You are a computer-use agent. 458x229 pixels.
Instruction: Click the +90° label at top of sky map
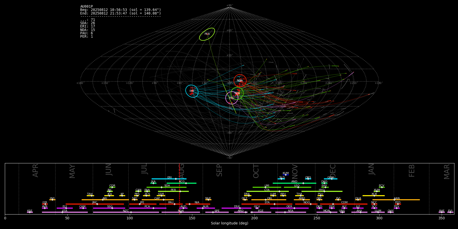tap(230, 6)
